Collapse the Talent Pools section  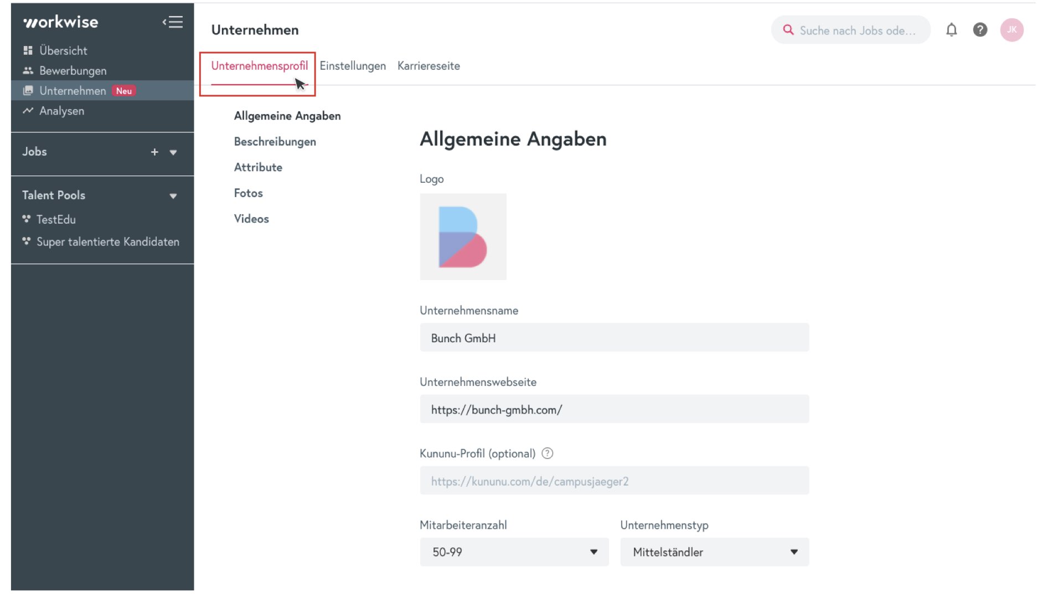click(x=173, y=195)
